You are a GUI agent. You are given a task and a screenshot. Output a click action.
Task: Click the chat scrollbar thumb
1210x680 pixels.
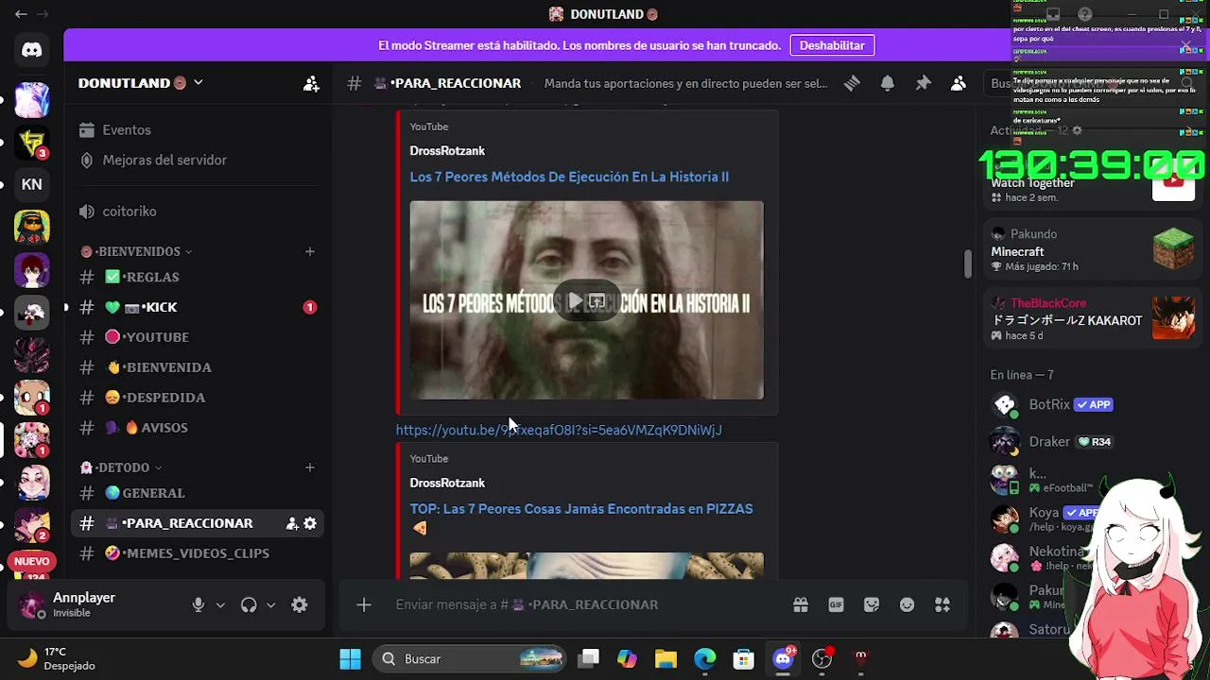[967, 264]
